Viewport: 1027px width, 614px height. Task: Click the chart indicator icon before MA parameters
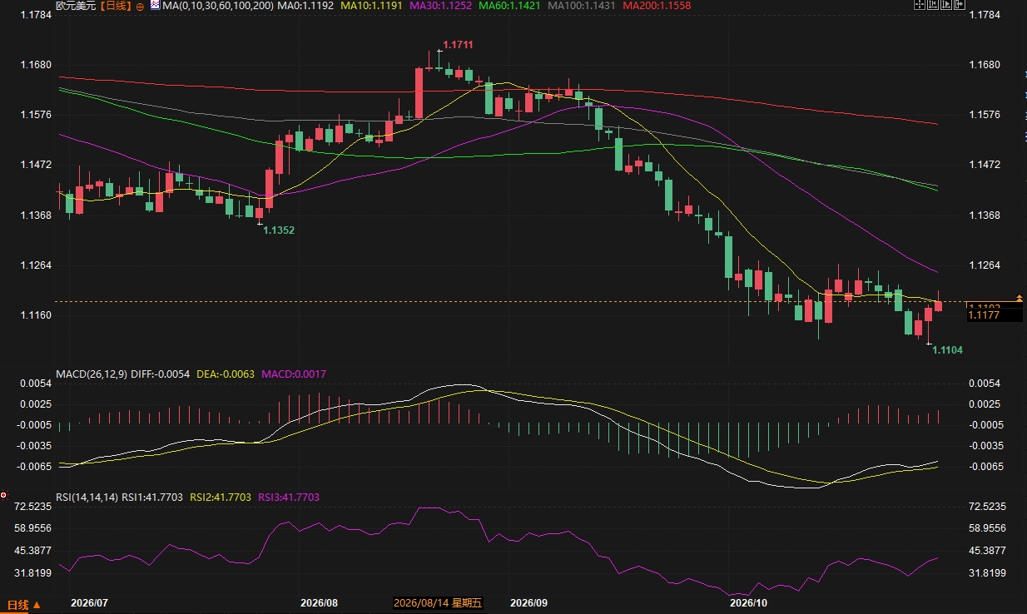click(x=156, y=6)
